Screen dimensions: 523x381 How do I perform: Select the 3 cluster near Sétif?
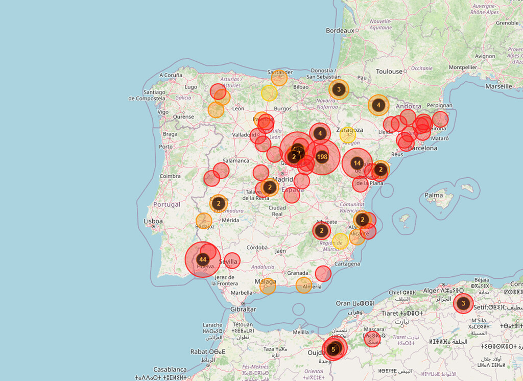(463, 303)
